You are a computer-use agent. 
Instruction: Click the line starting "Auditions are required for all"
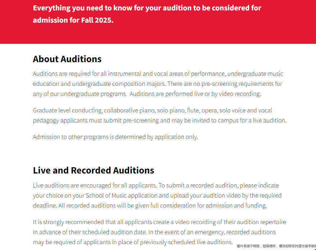point(158,74)
